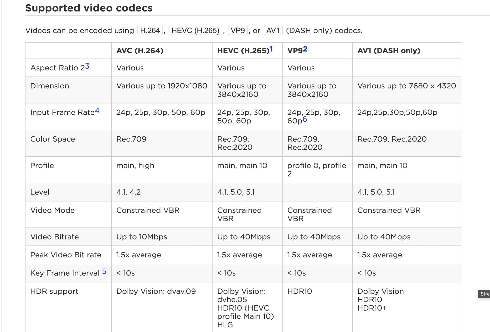Select the VP9 inline code tag
The image size is (490, 332).
238,31
